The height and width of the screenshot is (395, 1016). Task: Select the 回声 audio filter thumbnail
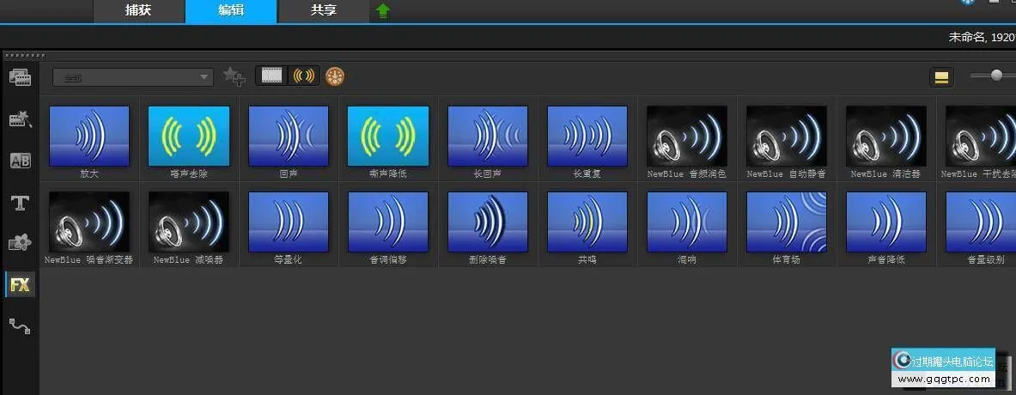[289, 136]
